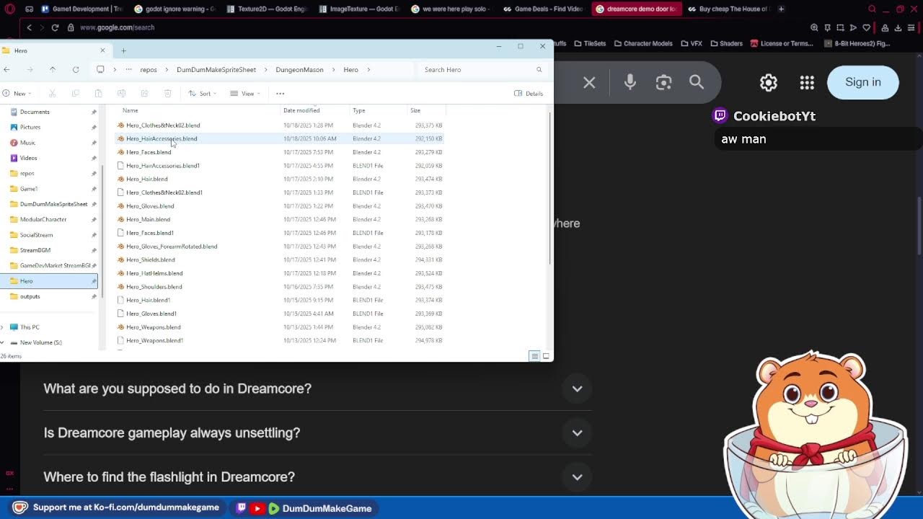Open the TileSets bookmark folder
Screen dimensions: 923x519
[x=590, y=43]
